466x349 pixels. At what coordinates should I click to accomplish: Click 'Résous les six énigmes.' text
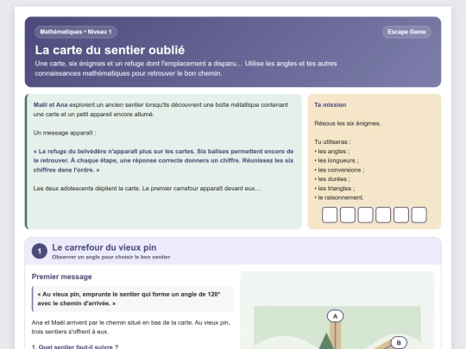[348, 123]
